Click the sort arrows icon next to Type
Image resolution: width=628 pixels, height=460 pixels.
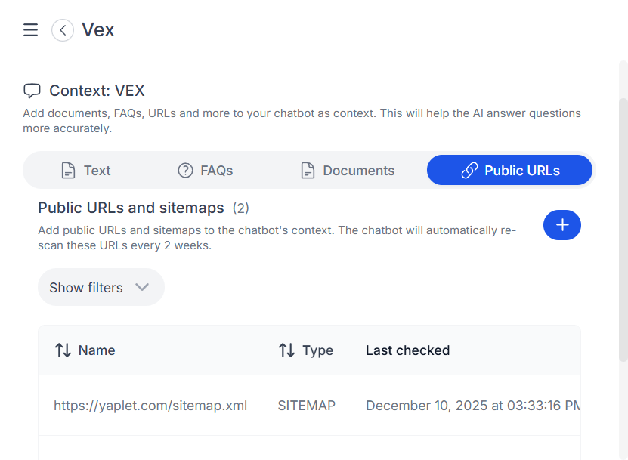[x=286, y=350]
